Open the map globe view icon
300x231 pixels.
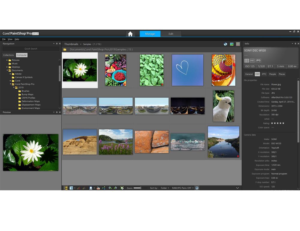[x=225, y=44]
